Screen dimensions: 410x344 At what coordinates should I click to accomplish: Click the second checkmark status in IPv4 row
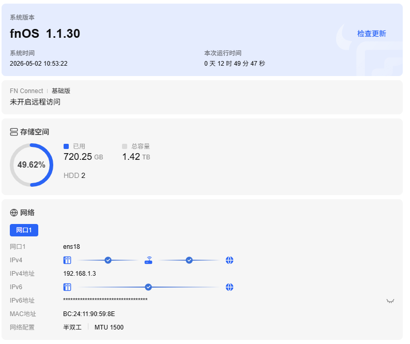189,260
